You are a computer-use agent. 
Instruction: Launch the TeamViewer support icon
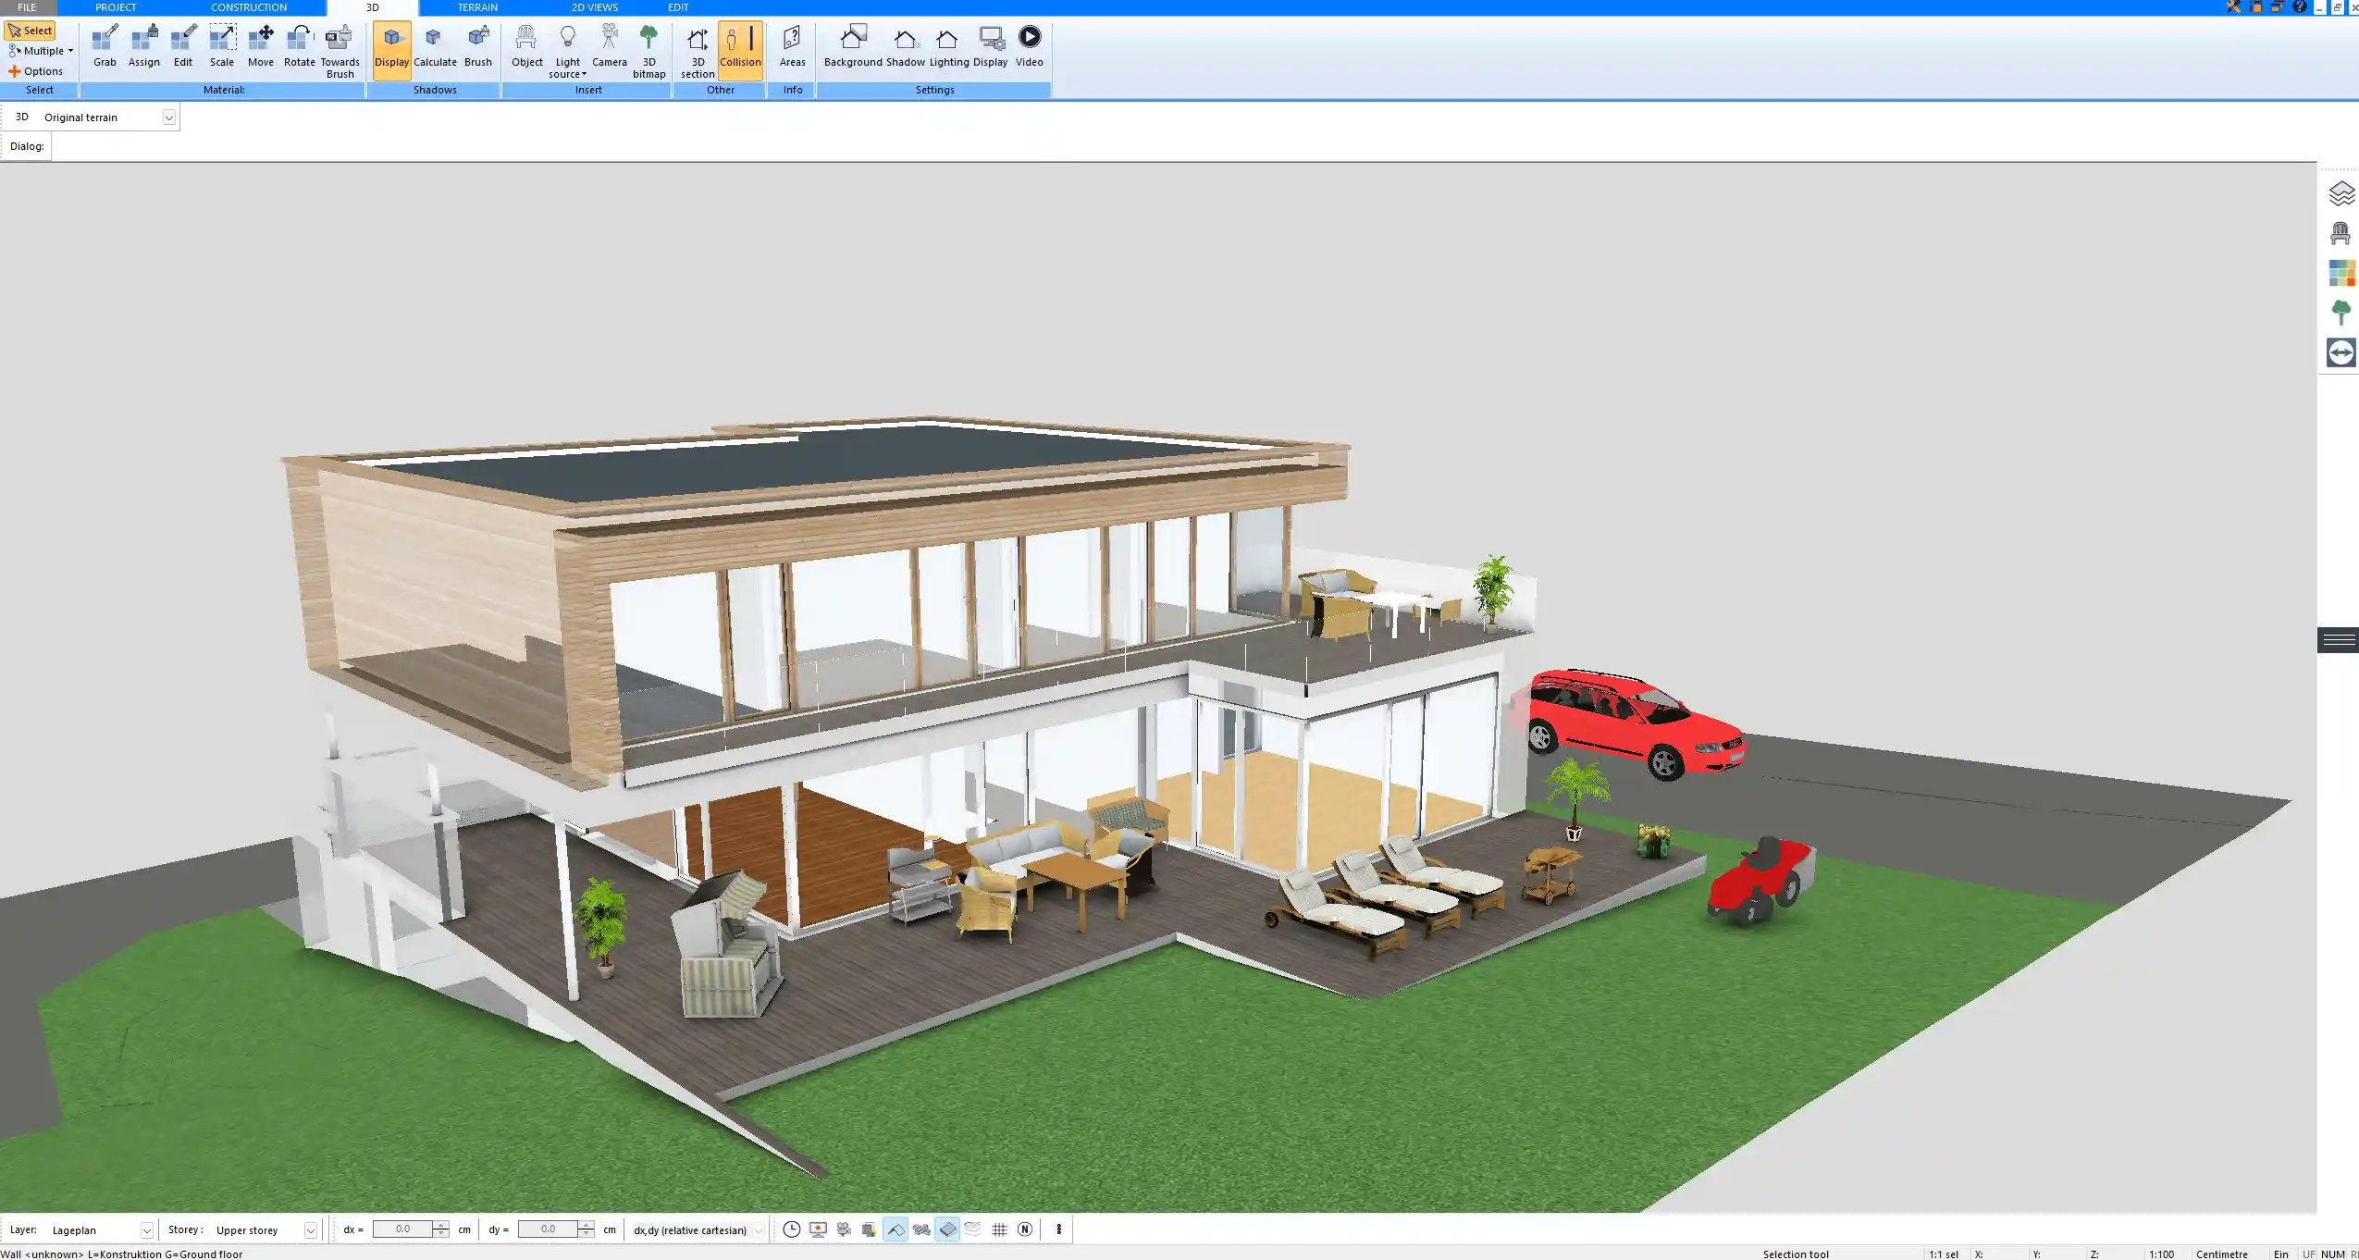tap(2341, 352)
